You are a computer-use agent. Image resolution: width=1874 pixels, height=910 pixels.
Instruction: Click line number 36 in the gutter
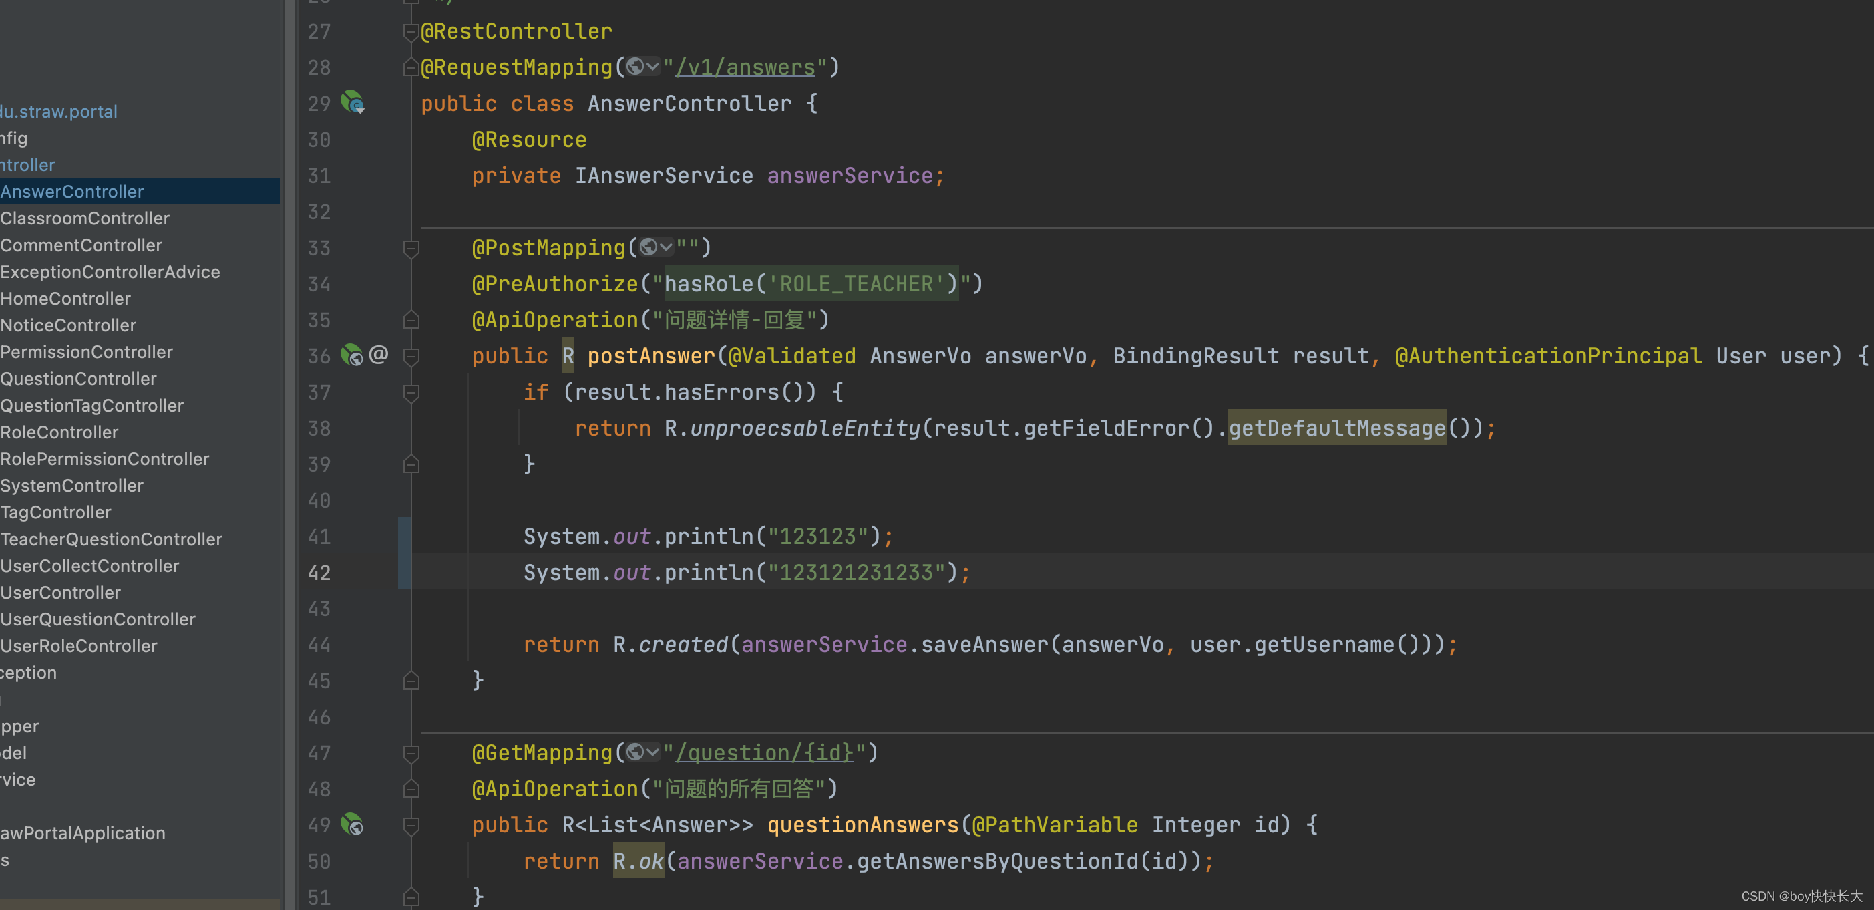[319, 356]
